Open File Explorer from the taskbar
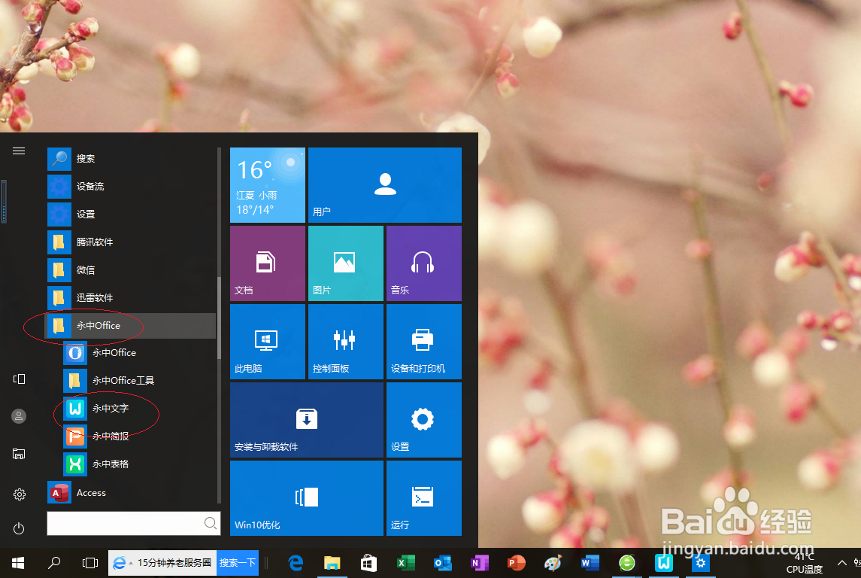861x578 pixels. (x=332, y=563)
